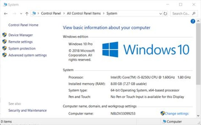Image resolution: width=201 pixels, height=125 pixels.
Task: Open Remote settings link
Action: (20, 42)
